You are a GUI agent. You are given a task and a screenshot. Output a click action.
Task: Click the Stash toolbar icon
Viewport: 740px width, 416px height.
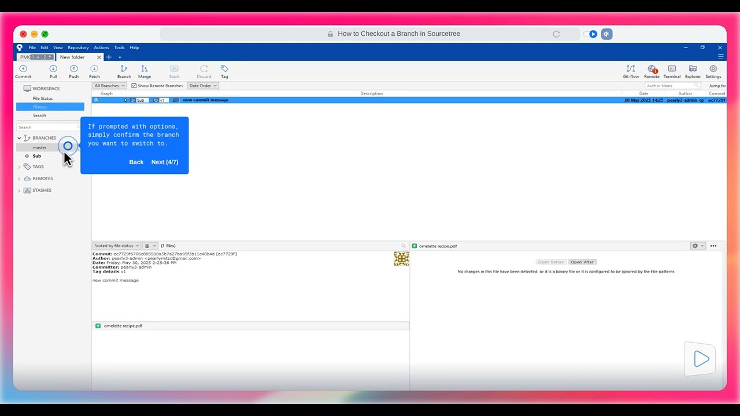174,72
